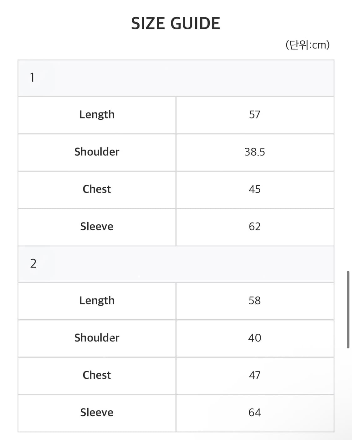Click the (단위:cm) unit label
Viewport: 352px width, 440px height.
tap(307, 45)
